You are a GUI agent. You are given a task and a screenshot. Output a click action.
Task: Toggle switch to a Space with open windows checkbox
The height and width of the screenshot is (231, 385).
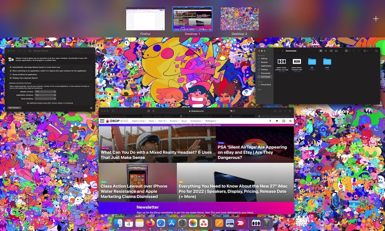[10, 71]
